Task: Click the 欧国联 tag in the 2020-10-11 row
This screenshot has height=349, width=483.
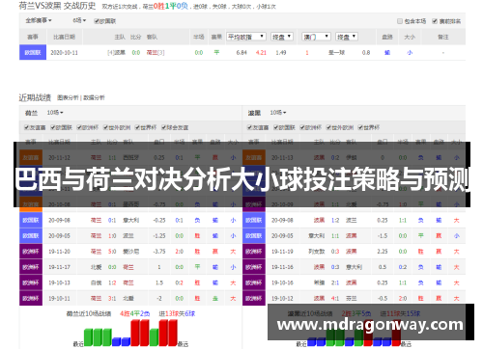Action: click(x=33, y=52)
